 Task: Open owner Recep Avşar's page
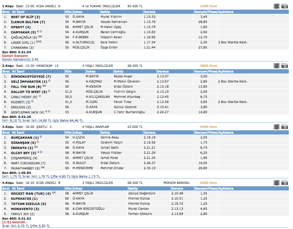click(x=123, y=76)
